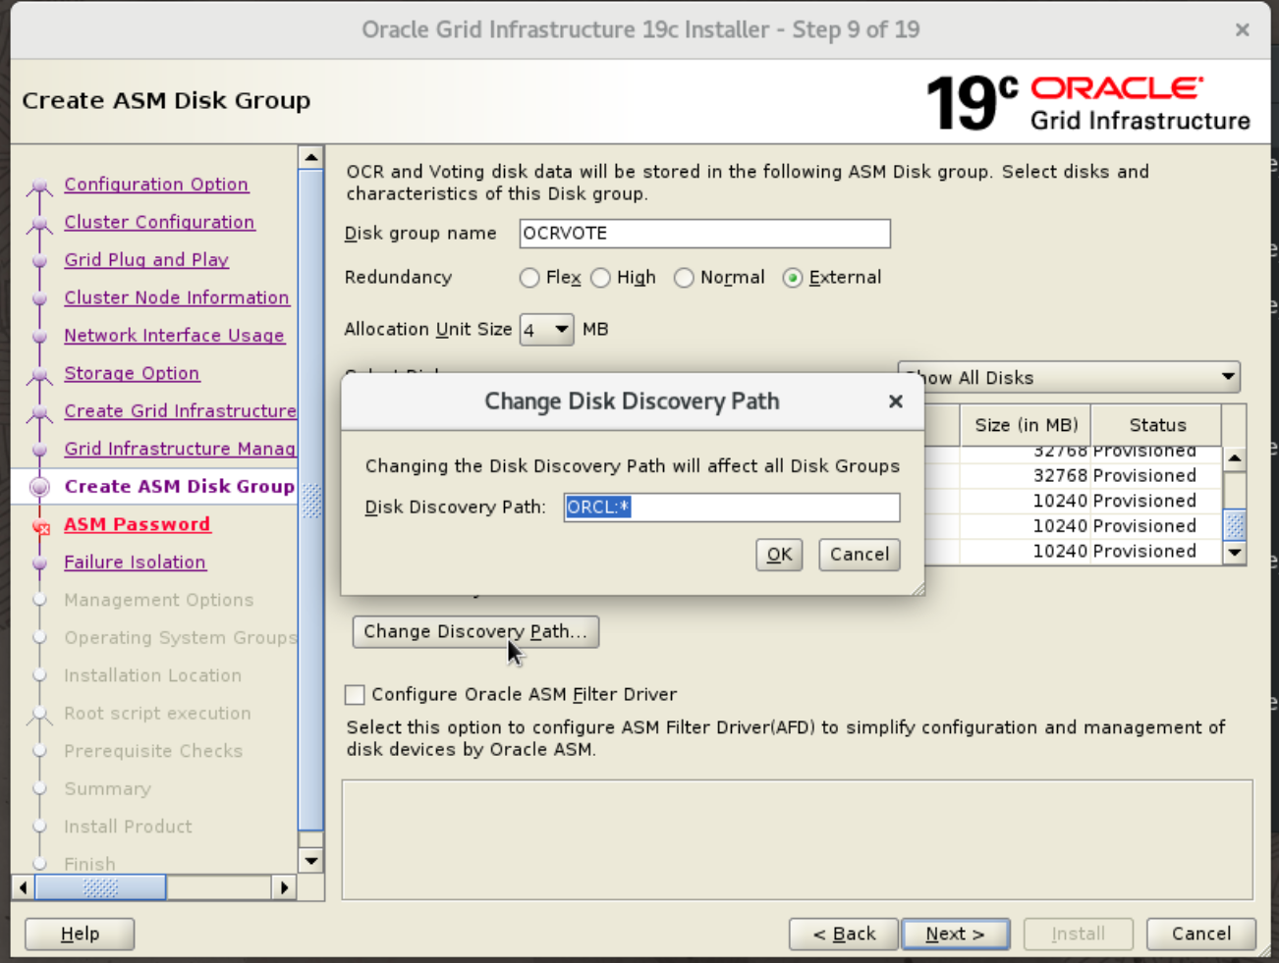Cancel the Grid Infrastructure installer

pyautogui.click(x=1200, y=934)
